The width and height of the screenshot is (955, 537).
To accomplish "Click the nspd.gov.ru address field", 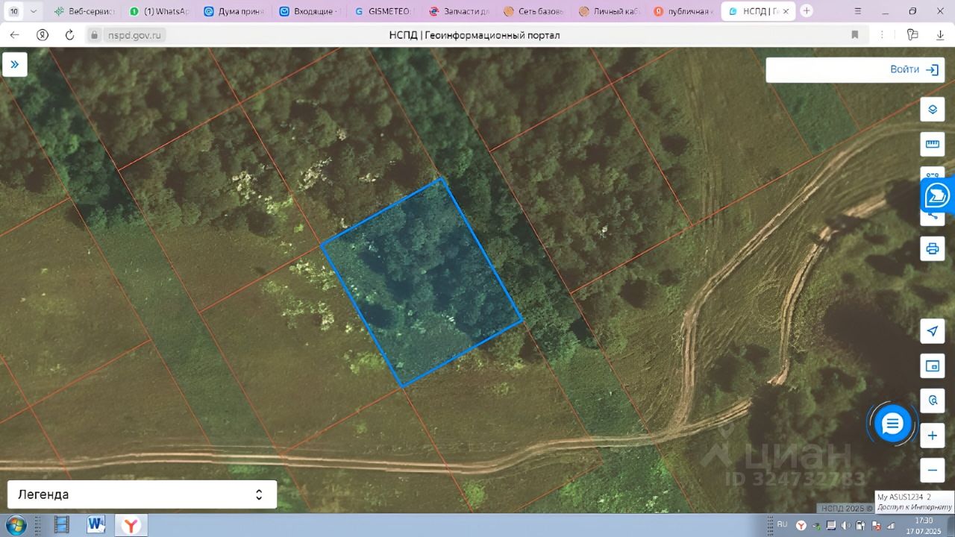I will (x=134, y=35).
